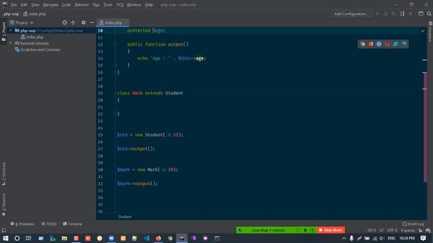Change UTF-8 encoding in status bar

click(x=392, y=230)
